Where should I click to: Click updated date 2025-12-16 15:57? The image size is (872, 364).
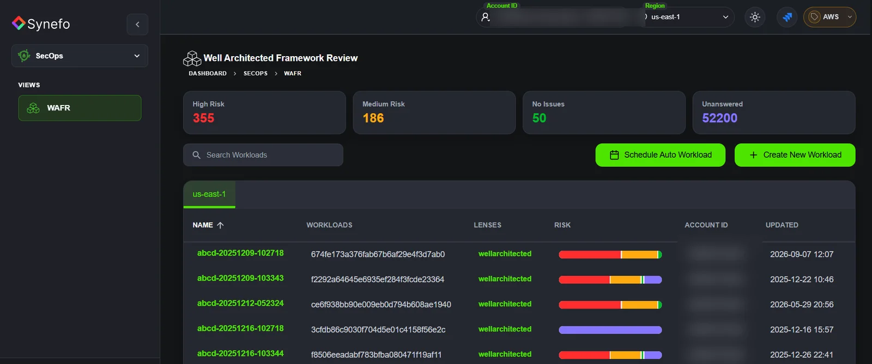click(x=802, y=329)
